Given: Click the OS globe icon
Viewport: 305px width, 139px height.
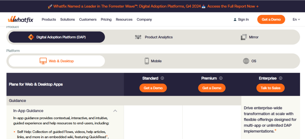Looking at the screenshot, I should [x=246, y=61].
